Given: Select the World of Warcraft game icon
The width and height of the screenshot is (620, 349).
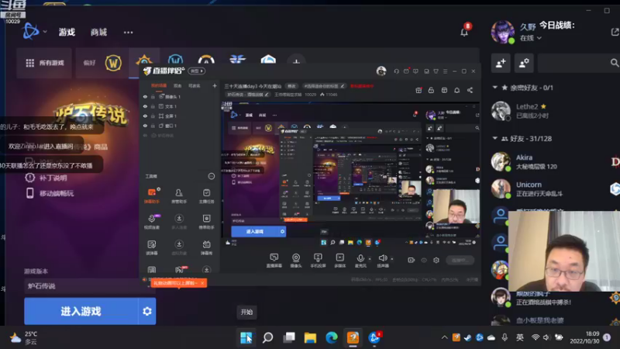Looking at the screenshot, I should (113, 63).
